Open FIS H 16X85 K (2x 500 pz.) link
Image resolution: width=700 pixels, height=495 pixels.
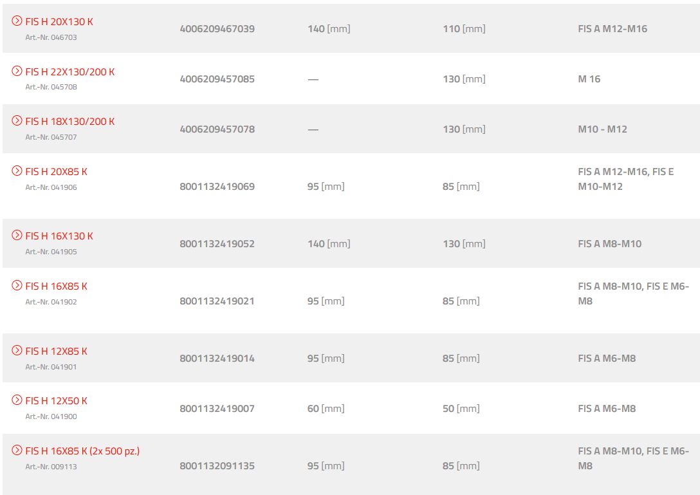(82, 451)
